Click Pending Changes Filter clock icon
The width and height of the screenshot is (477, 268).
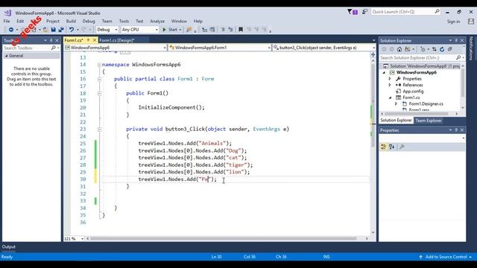click(x=423, y=49)
